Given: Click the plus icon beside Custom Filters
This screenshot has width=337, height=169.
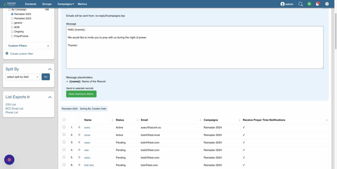Looking at the screenshot, I should (48, 46).
